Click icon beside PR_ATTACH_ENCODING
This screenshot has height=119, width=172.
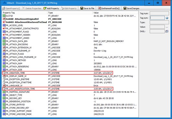coord(4,44)
